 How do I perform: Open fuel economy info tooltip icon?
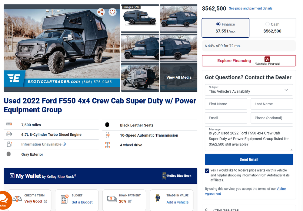click(64, 144)
